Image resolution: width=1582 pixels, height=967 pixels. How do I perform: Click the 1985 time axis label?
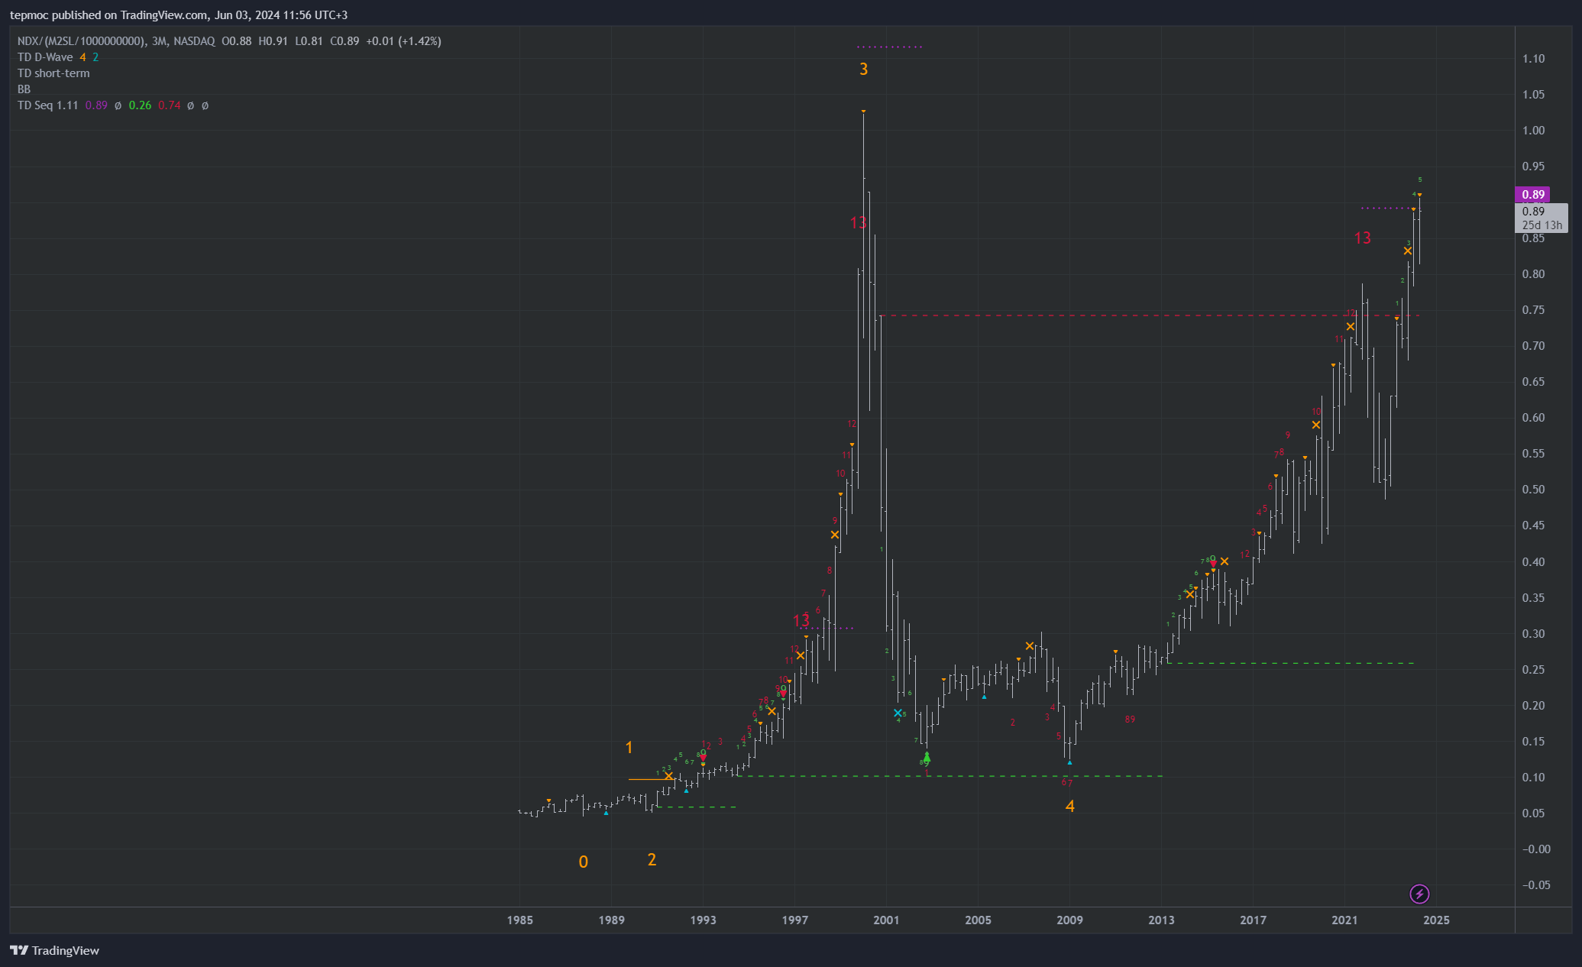(520, 920)
